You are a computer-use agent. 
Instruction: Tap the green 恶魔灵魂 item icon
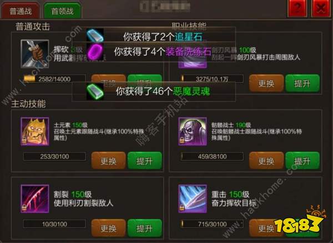(x=95, y=92)
